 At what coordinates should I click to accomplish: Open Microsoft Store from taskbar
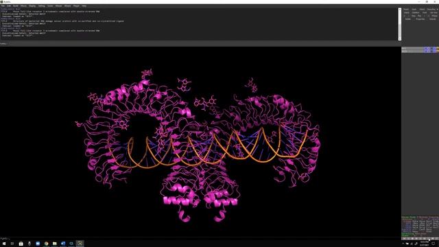click(x=21, y=244)
